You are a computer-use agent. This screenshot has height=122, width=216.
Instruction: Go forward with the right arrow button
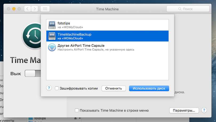click(x=34, y=9)
